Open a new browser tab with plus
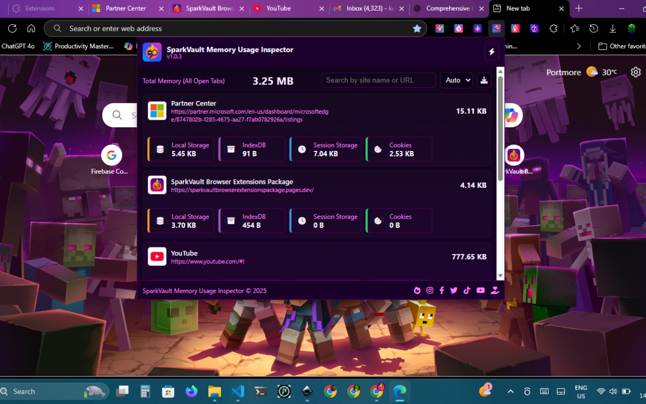Viewport: 646px width, 404px height. point(579,9)
